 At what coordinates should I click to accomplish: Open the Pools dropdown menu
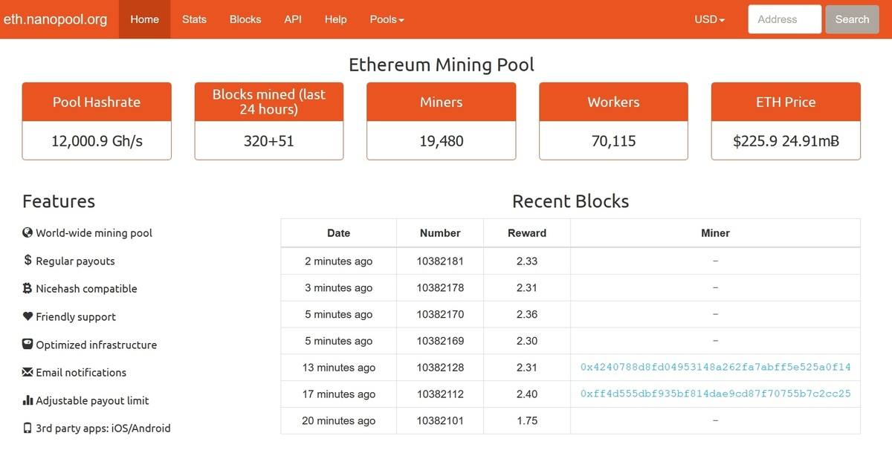(x=387, y=19)
